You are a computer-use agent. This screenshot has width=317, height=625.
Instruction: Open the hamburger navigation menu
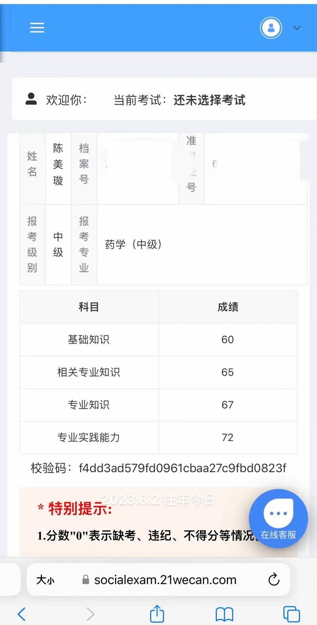pyautogui.click(x=37, y=27)
